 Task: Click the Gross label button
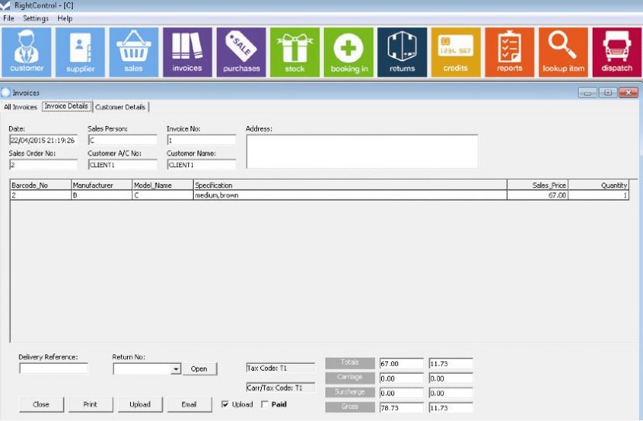[350, 407]
